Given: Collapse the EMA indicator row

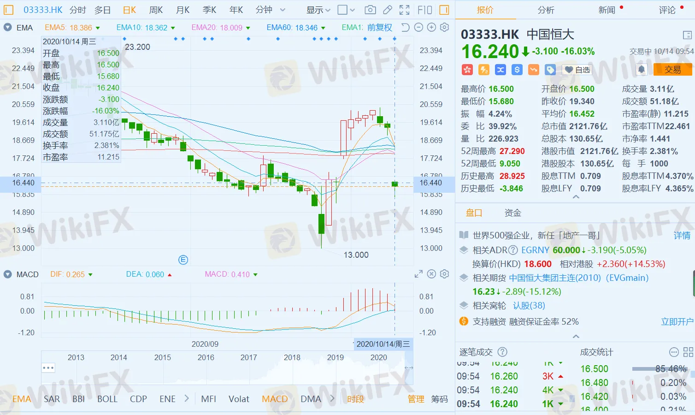Looking at the screenshot, I should pyautogui.click(x=7, y=27).
